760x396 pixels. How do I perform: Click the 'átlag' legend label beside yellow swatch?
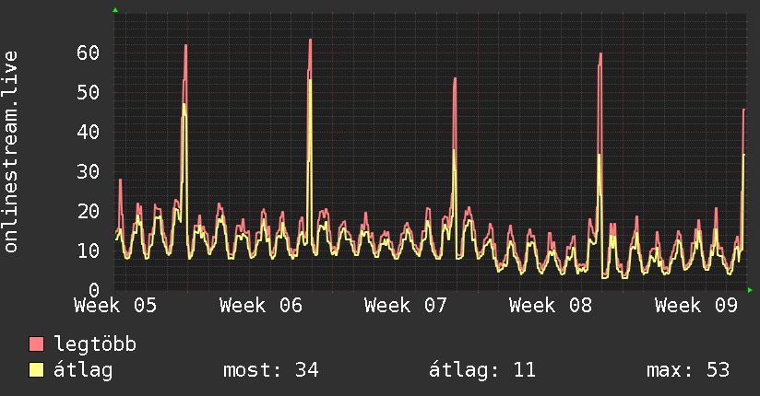[x=83, y=370]
